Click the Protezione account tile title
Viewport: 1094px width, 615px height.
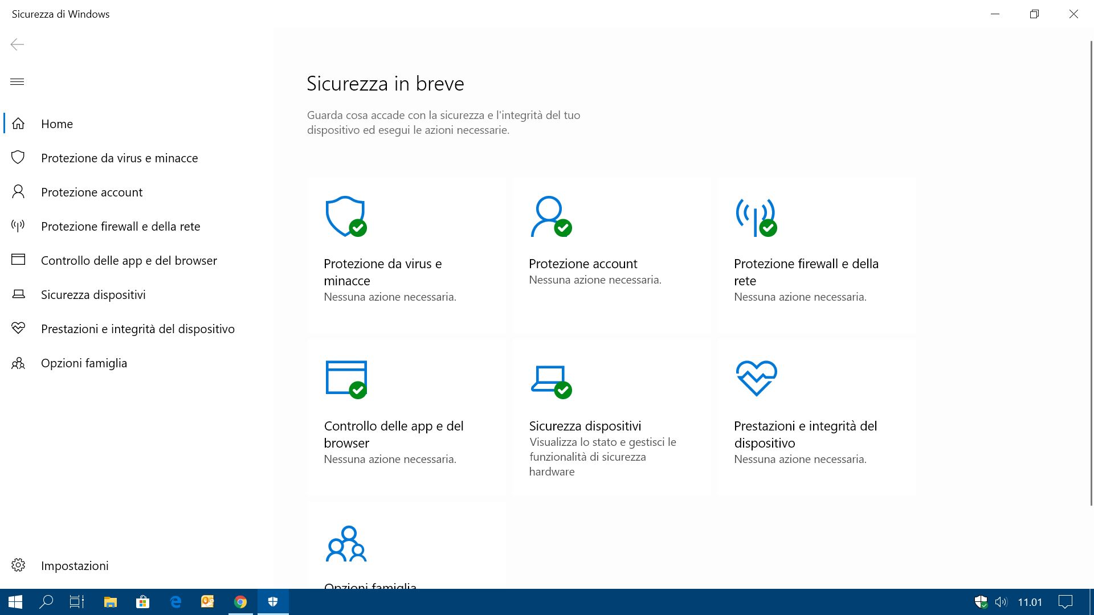[583, 264]
